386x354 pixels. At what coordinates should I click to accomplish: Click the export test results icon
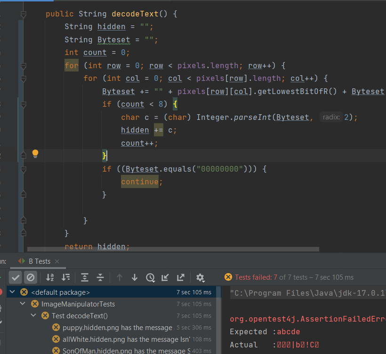click(x=181, y=277)
